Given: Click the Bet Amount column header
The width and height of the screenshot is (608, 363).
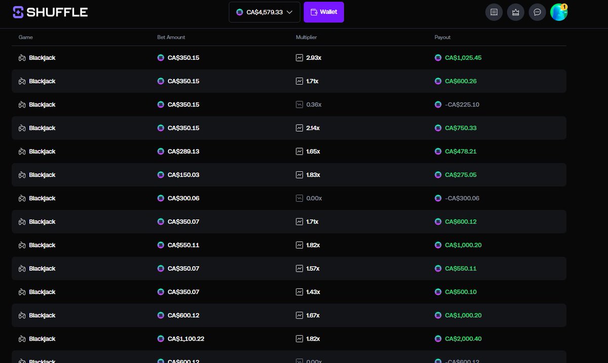Looking at the screenshot, I should (171, 38).
